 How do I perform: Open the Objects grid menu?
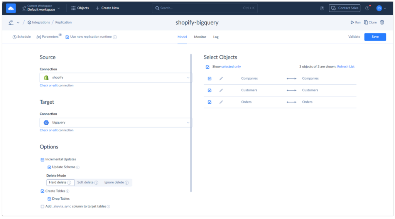pyautogui.click(x=80, y=8)
